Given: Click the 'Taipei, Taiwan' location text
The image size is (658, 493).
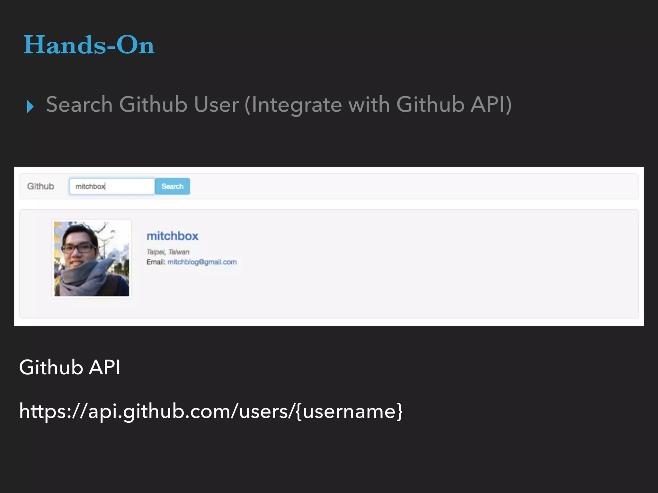Looking at the screenshot, I should (168, 252).
